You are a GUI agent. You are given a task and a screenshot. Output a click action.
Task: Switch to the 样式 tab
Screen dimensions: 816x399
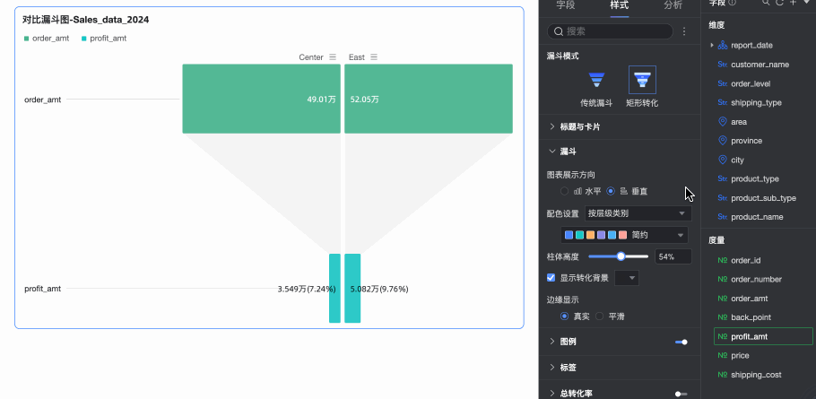[620, 5]
